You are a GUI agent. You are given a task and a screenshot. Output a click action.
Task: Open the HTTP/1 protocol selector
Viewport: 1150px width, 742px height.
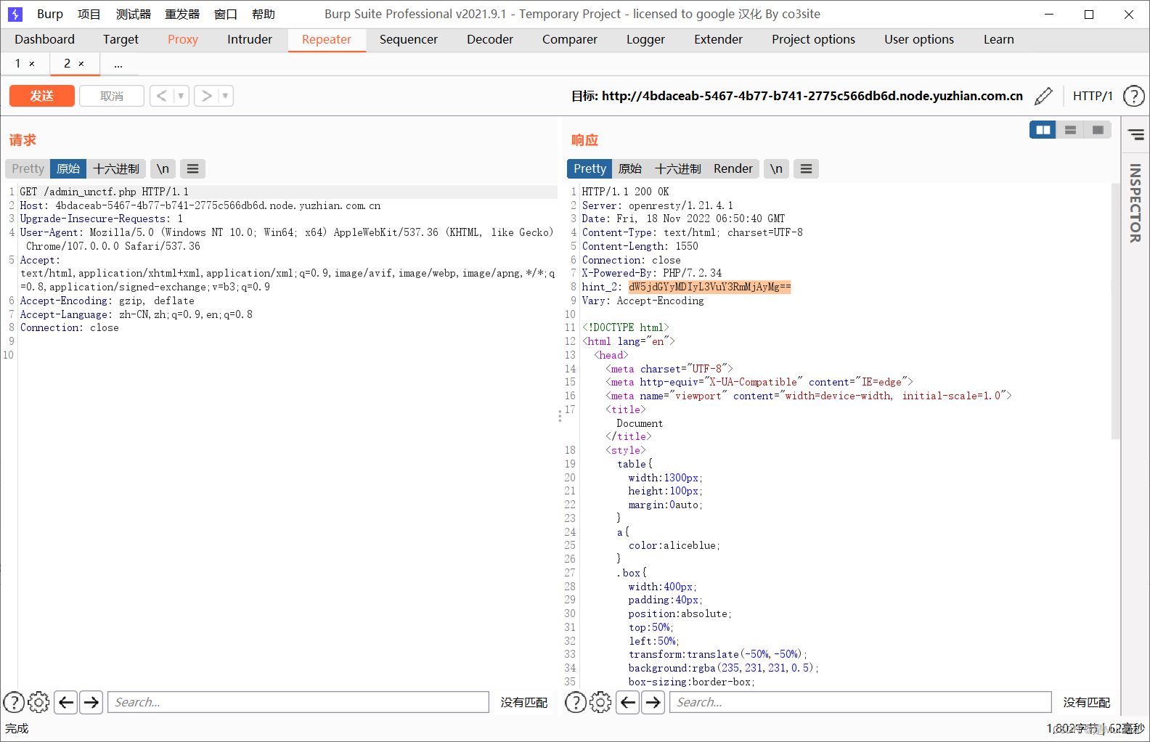coord(1093,96)
